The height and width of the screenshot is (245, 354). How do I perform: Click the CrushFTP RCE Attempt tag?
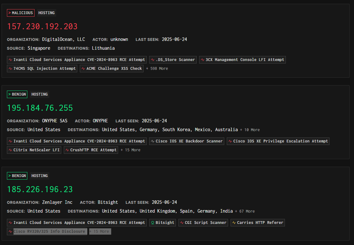coord(91,150)
